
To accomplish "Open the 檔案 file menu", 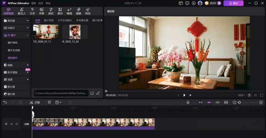I will coord(34,3).
